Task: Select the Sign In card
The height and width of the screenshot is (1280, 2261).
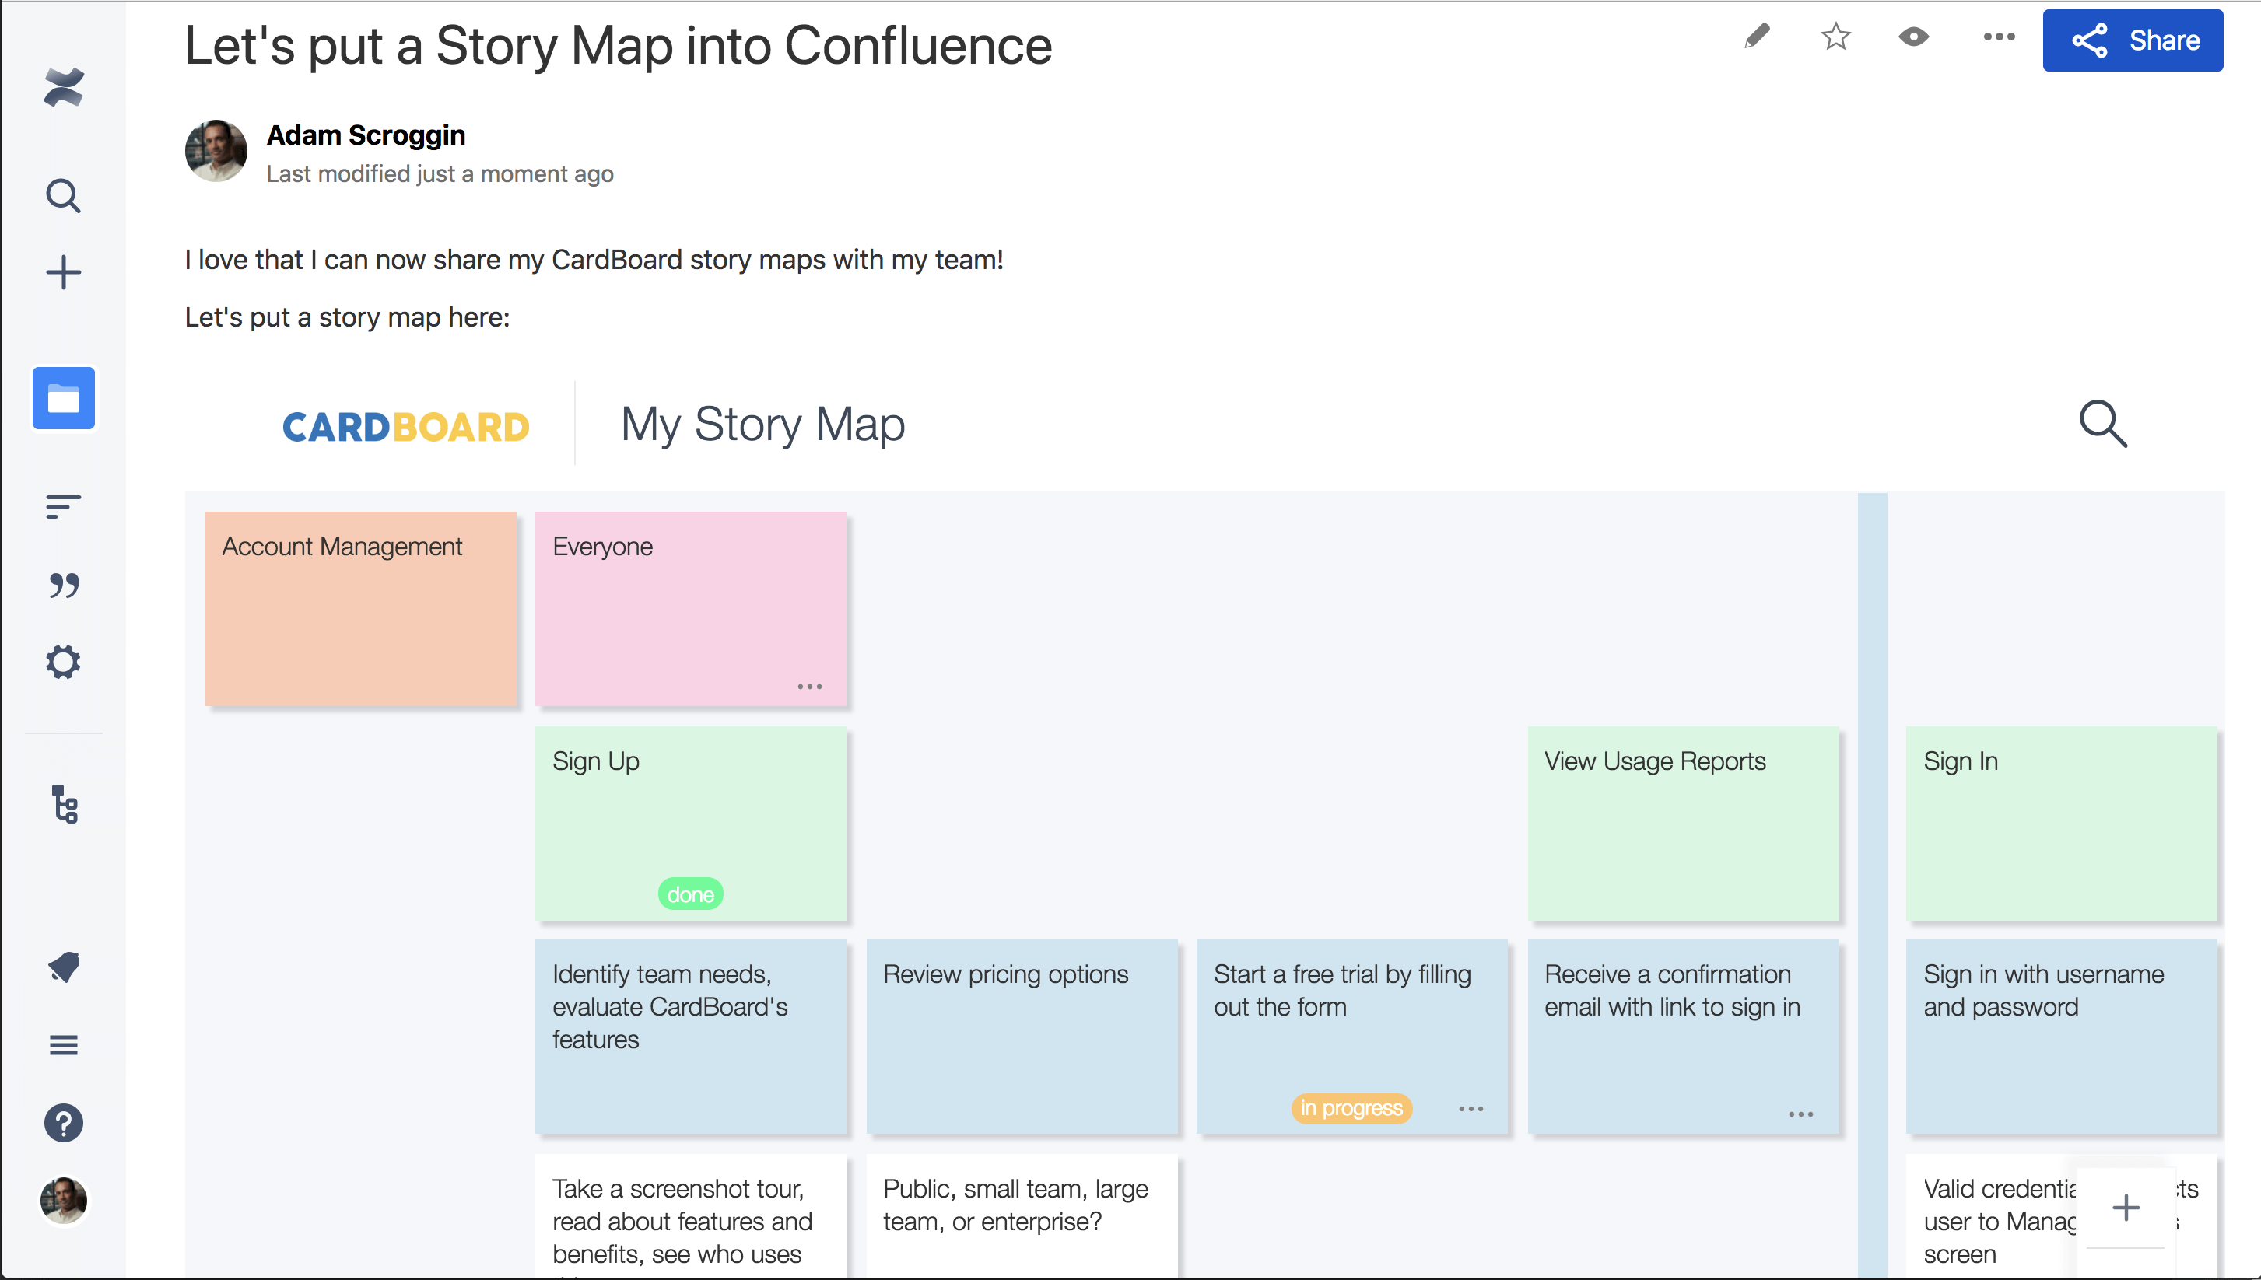Action: point(2060,823)
